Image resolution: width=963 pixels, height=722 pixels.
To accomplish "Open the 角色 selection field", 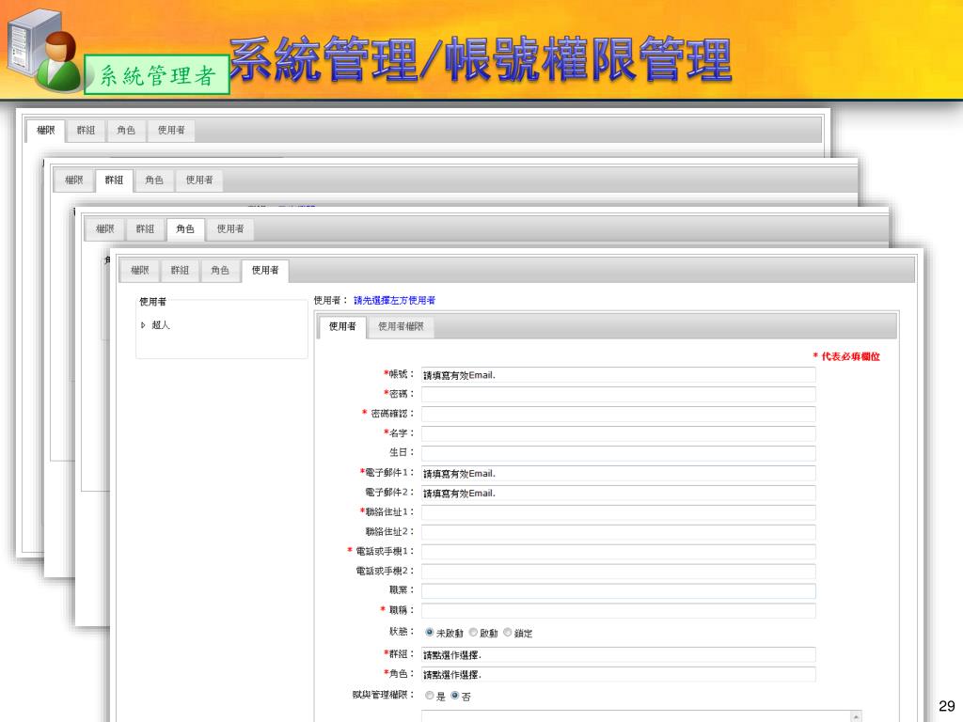I will click(x=619, y=674).
